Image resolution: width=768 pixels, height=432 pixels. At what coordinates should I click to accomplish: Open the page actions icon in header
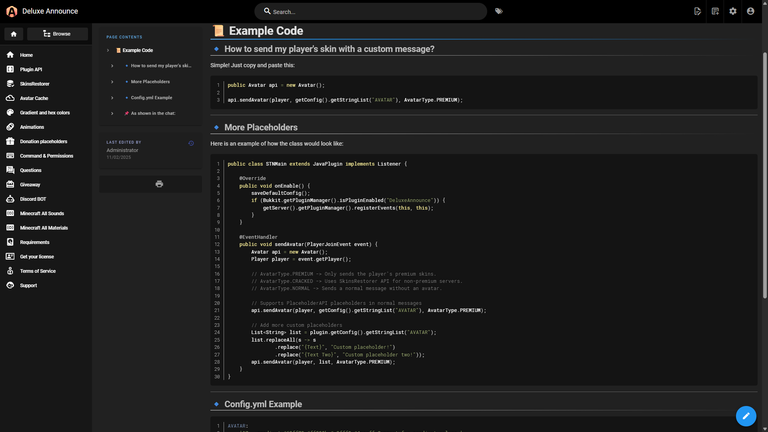point(698,11)
